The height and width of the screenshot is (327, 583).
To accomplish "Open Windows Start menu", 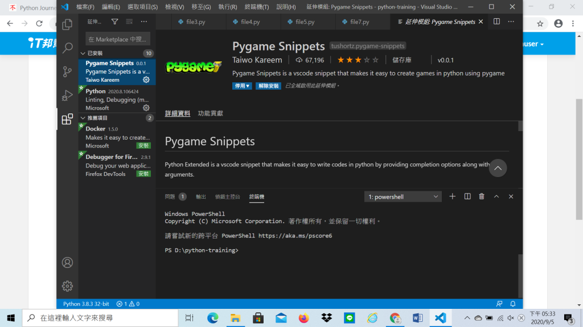I will click(11, 318).
